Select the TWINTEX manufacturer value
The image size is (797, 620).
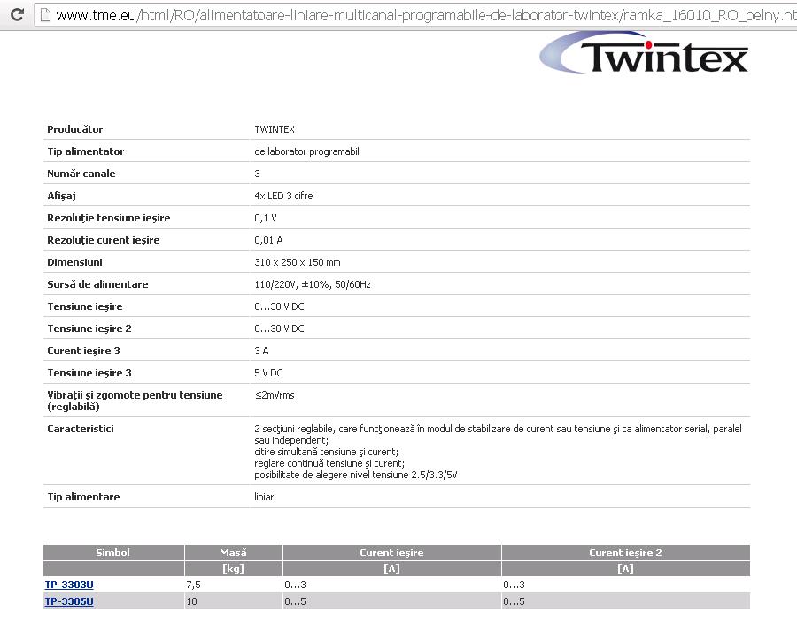275,129
